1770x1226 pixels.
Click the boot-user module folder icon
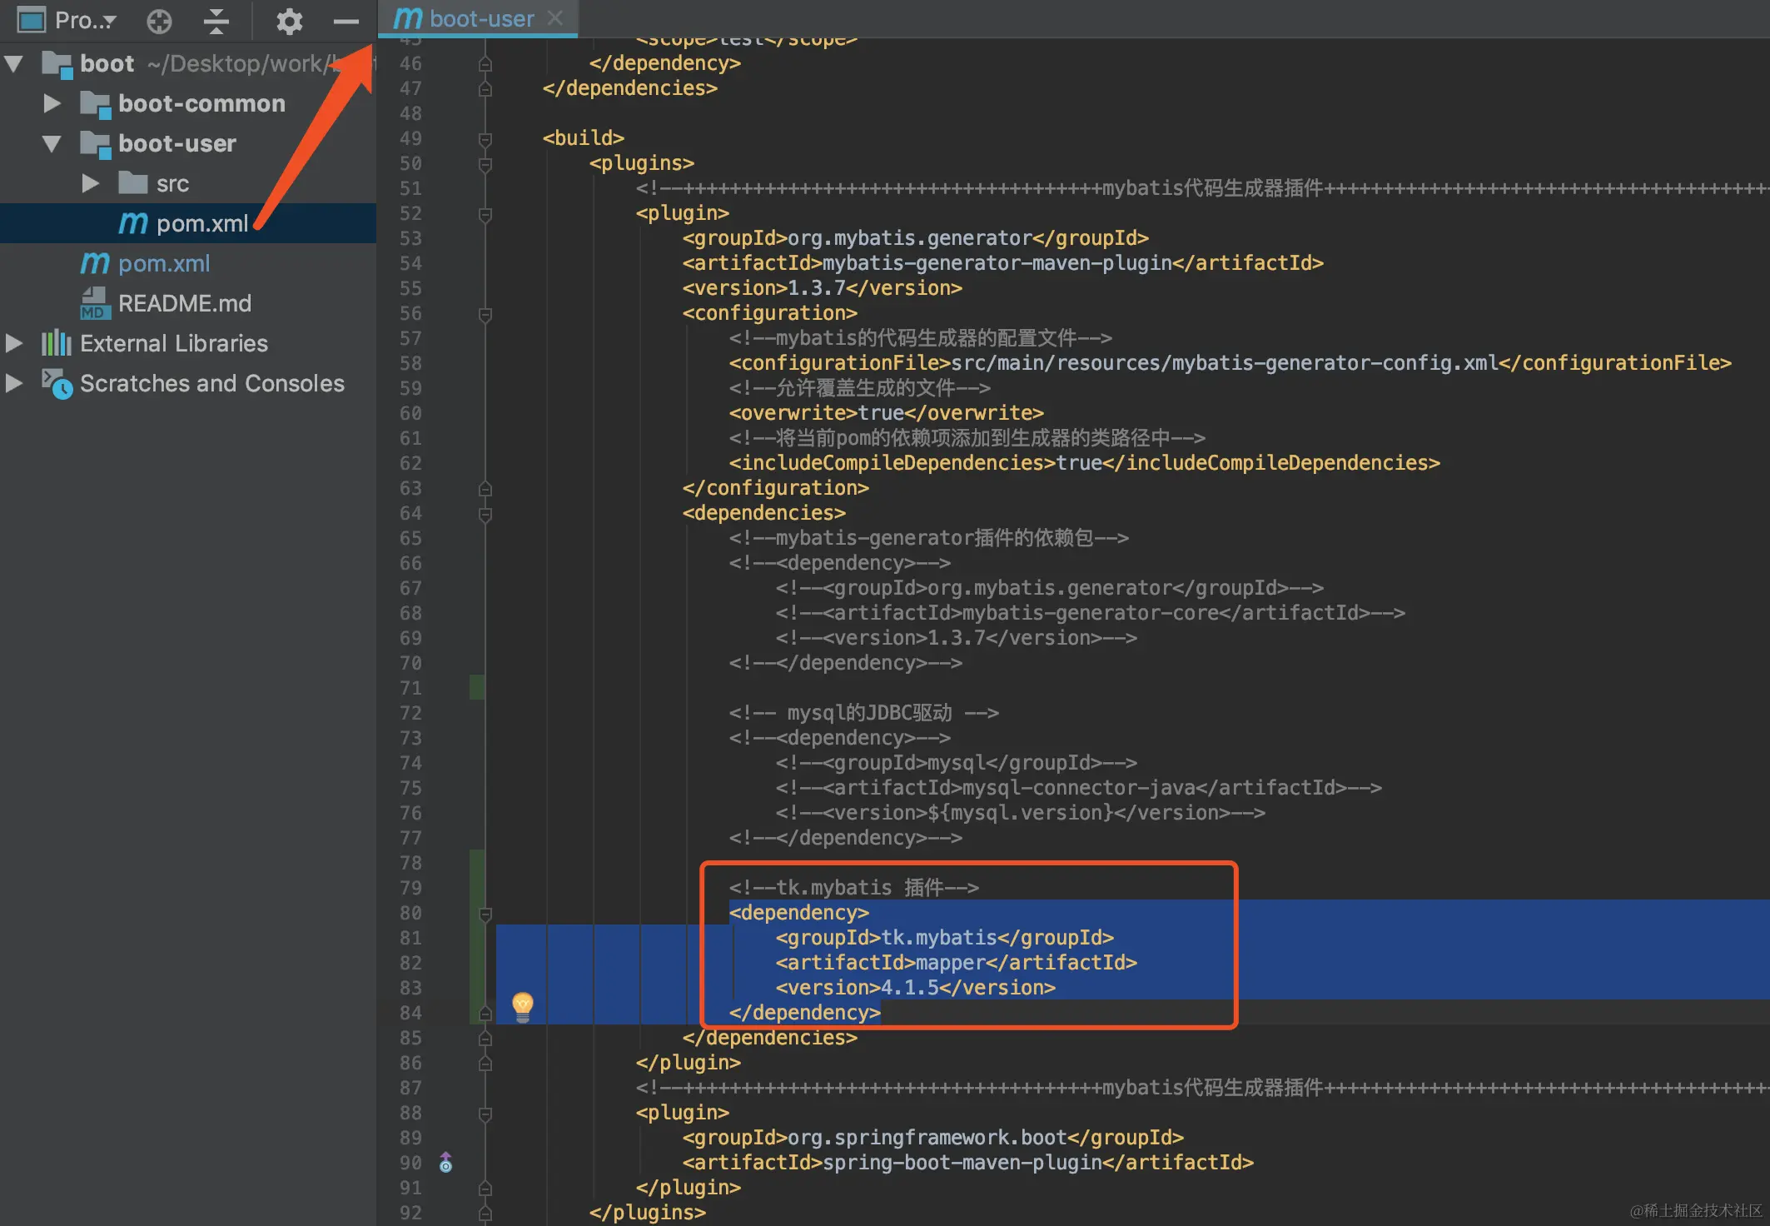pos(96,144)
